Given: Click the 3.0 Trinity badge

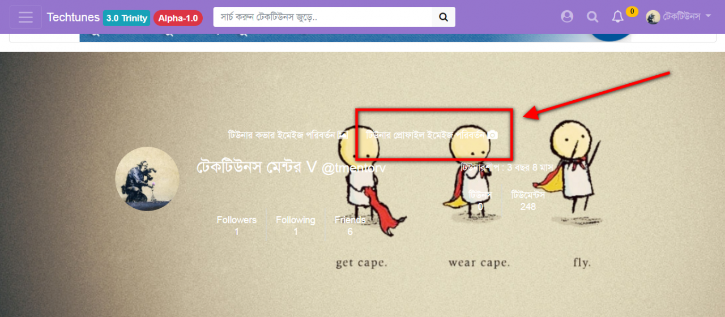Looking at the screenshot, I should tap(126, 18).
